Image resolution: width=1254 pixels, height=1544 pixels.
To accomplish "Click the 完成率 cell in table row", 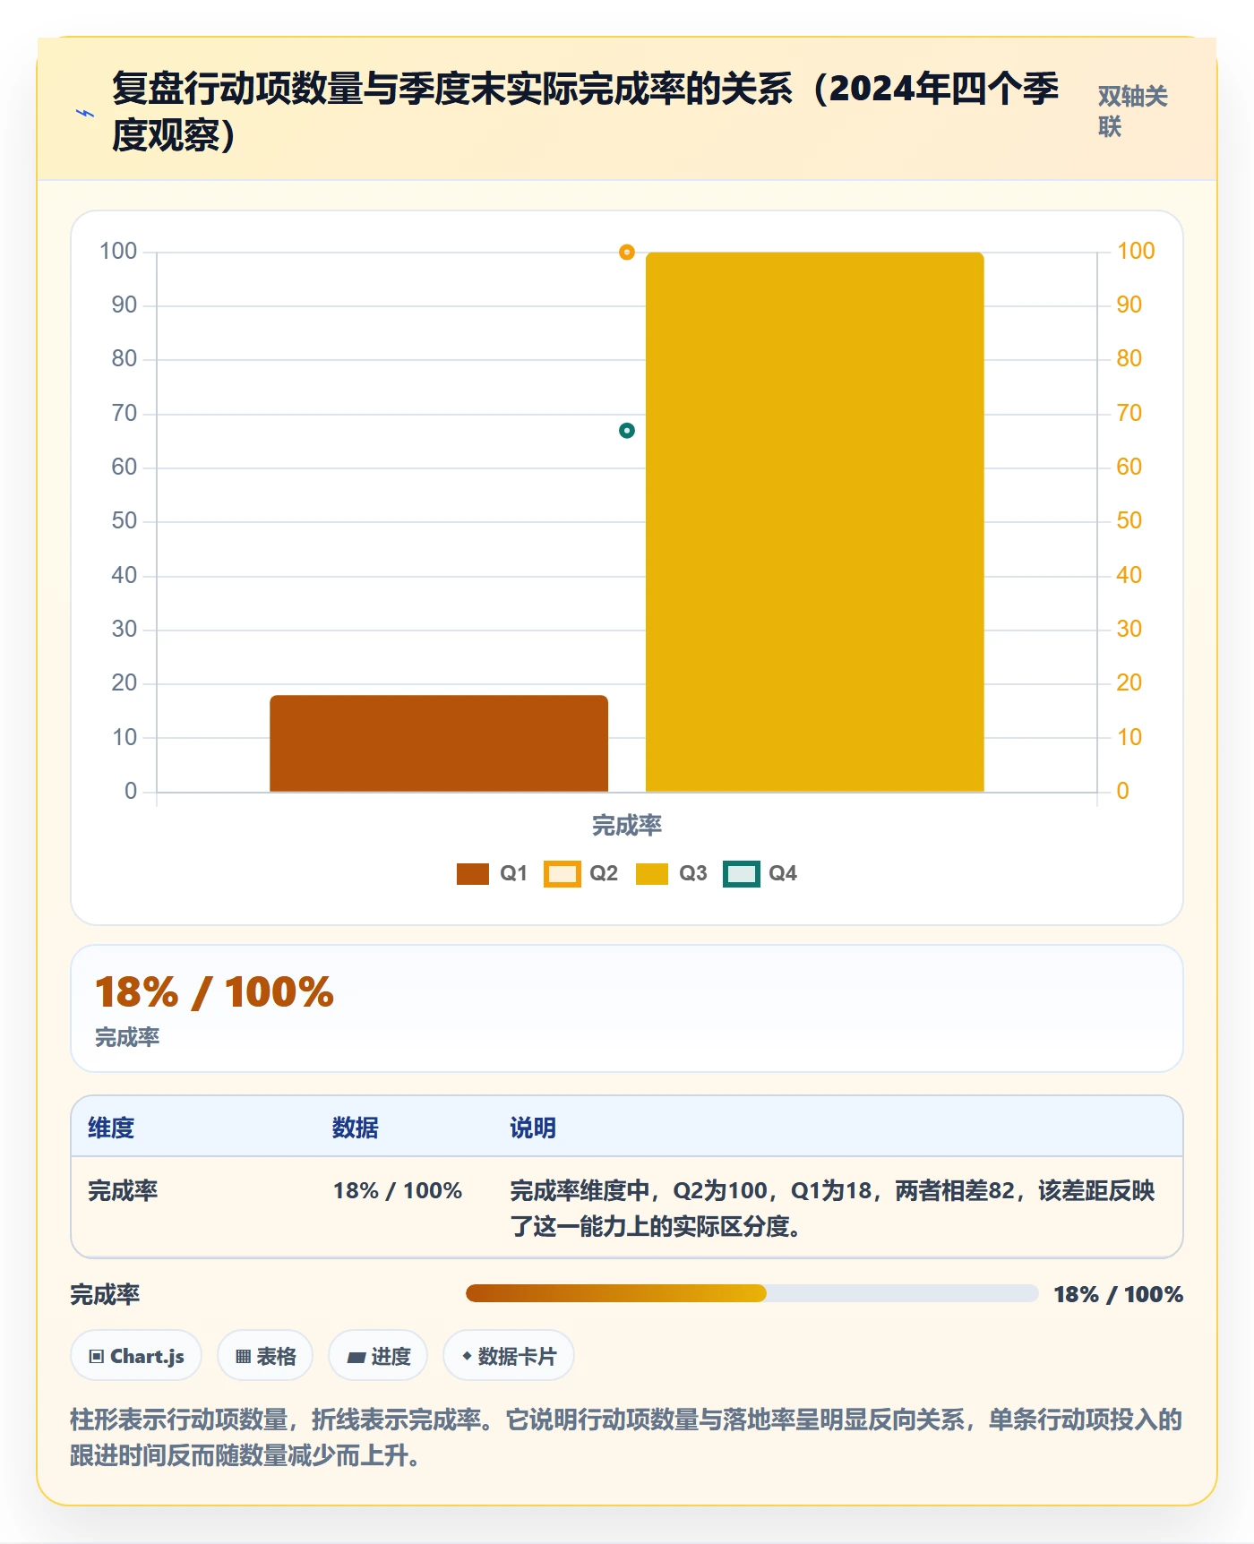I will (123, 1190).
